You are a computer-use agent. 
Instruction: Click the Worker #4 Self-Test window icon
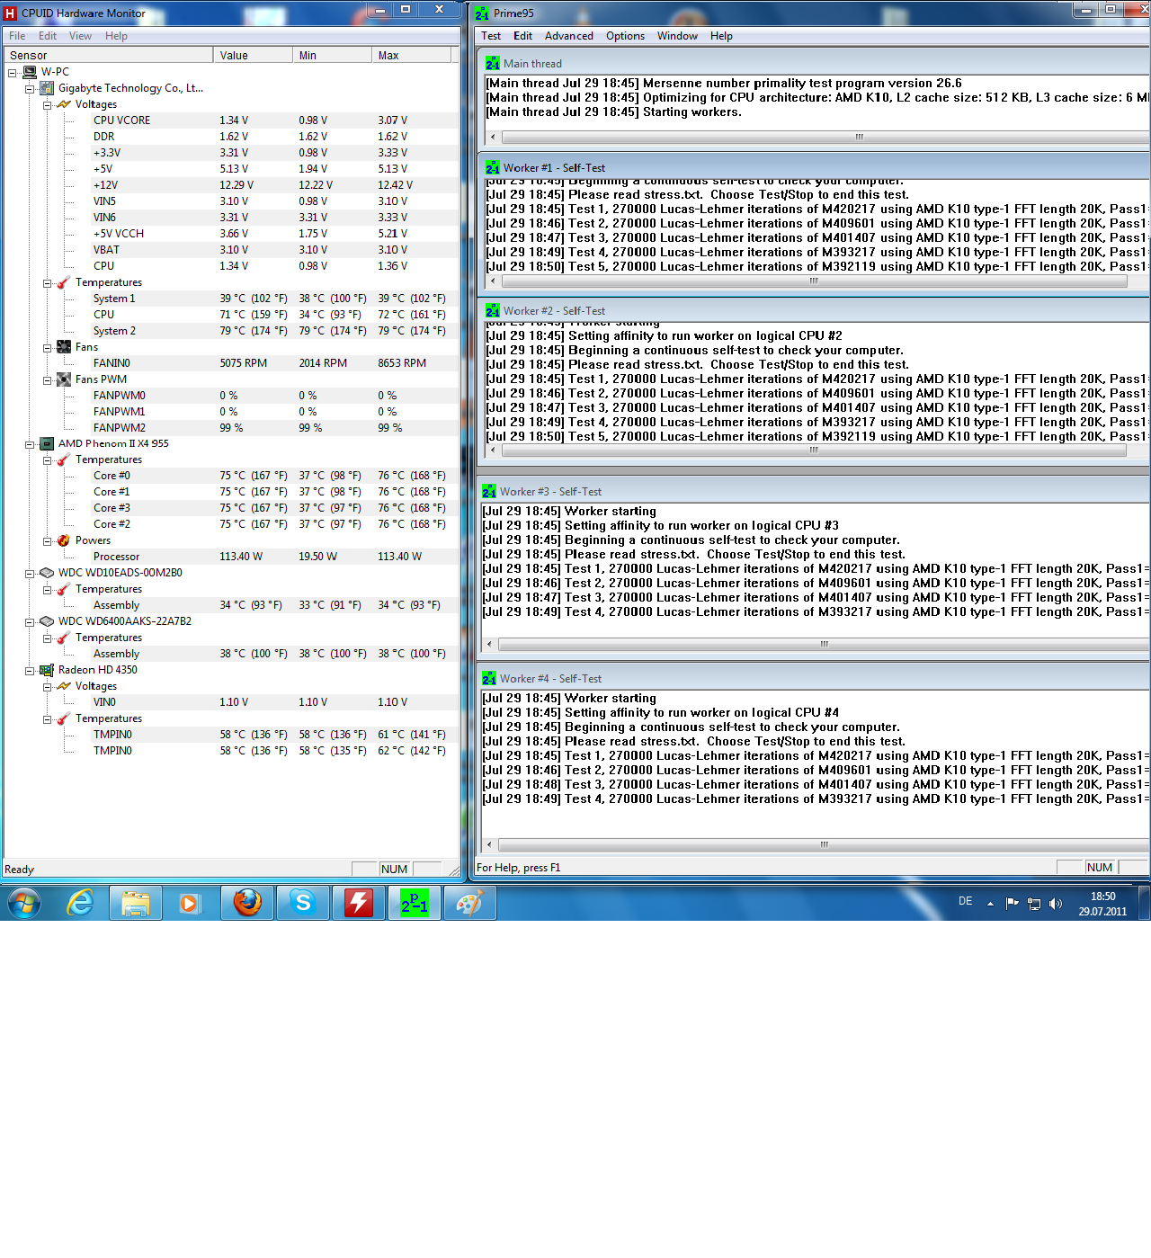tap(489, 679)
